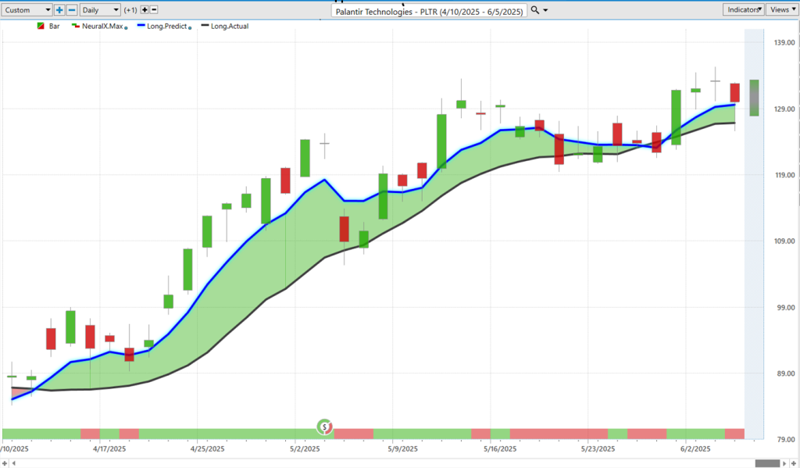Click the blue minus zoom-out button
Screen dimensions: 800x468
coord(72,9)
